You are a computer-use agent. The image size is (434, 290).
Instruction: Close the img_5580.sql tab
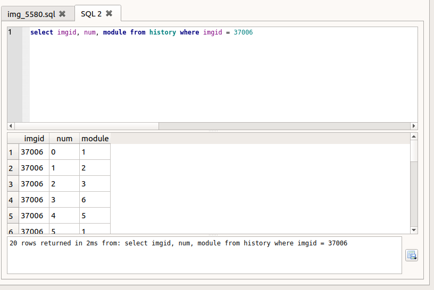tap(62, 14)
